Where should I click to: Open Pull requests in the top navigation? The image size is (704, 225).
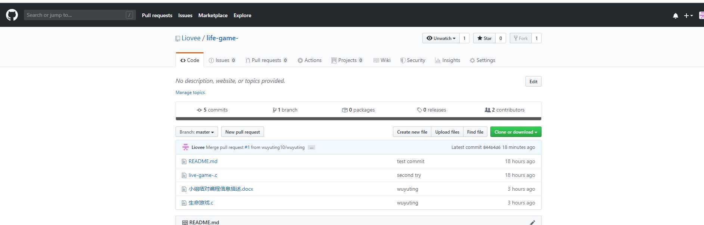[x=157, y=15]
